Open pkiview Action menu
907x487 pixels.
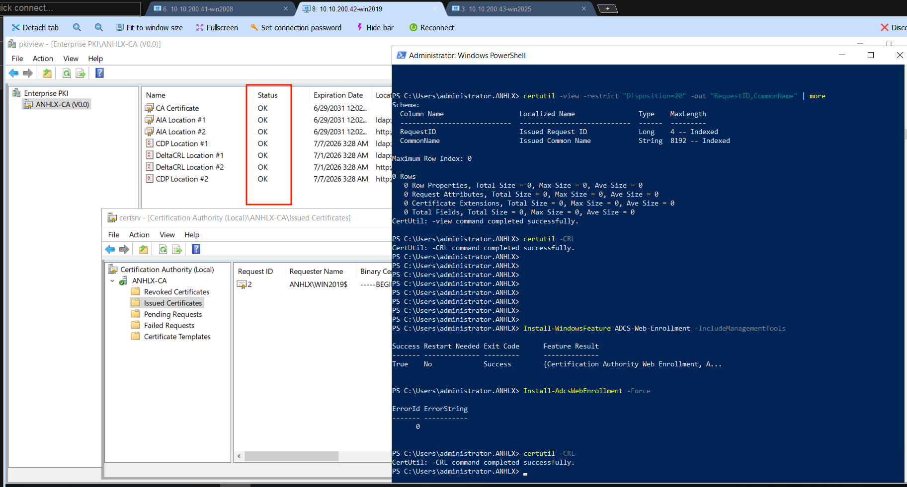point(43,59)
